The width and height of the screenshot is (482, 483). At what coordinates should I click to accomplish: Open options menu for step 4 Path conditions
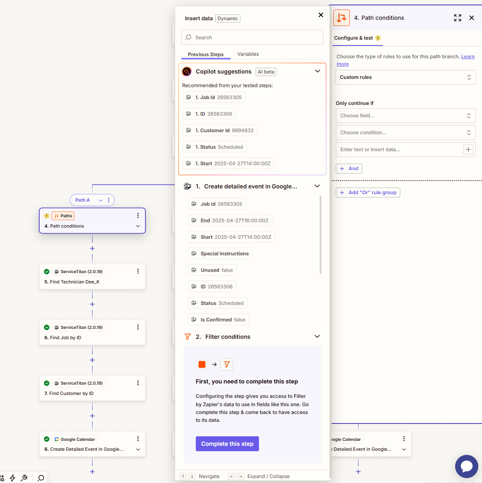coord(138,216)
